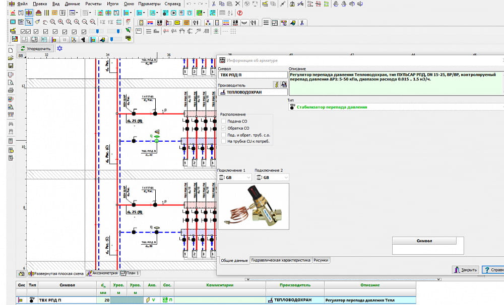Click the valve product image thumbnail
This screenshot has width=504, height=305.
(254, 206)
